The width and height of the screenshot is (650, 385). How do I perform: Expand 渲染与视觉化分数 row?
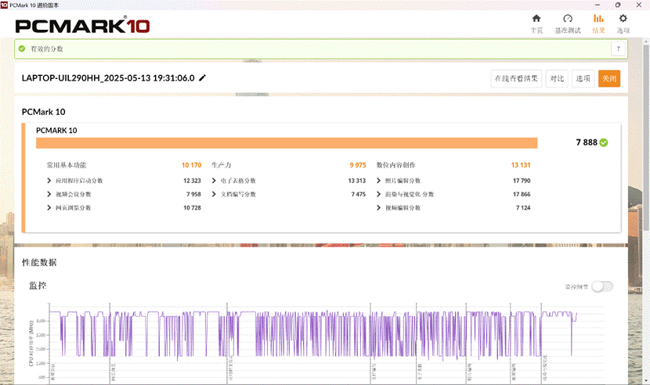[x=378, y=194]
